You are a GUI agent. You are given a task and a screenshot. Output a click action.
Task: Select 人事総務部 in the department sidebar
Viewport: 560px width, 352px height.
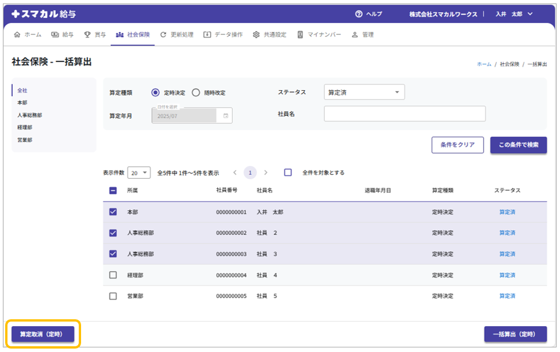click(29, 115)
